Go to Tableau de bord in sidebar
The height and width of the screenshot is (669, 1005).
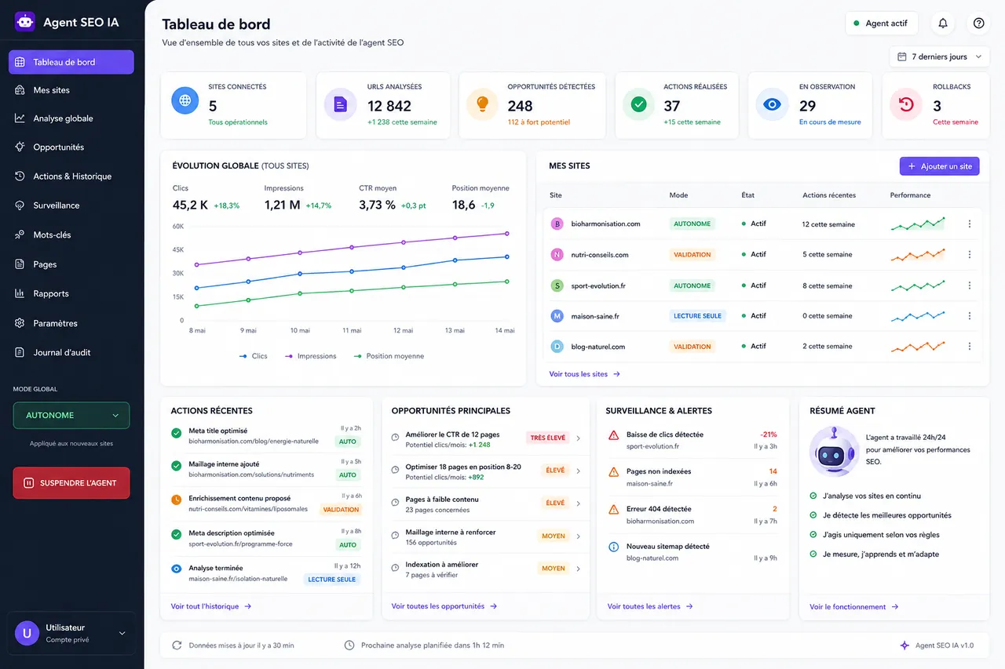[x=71, y=62]
